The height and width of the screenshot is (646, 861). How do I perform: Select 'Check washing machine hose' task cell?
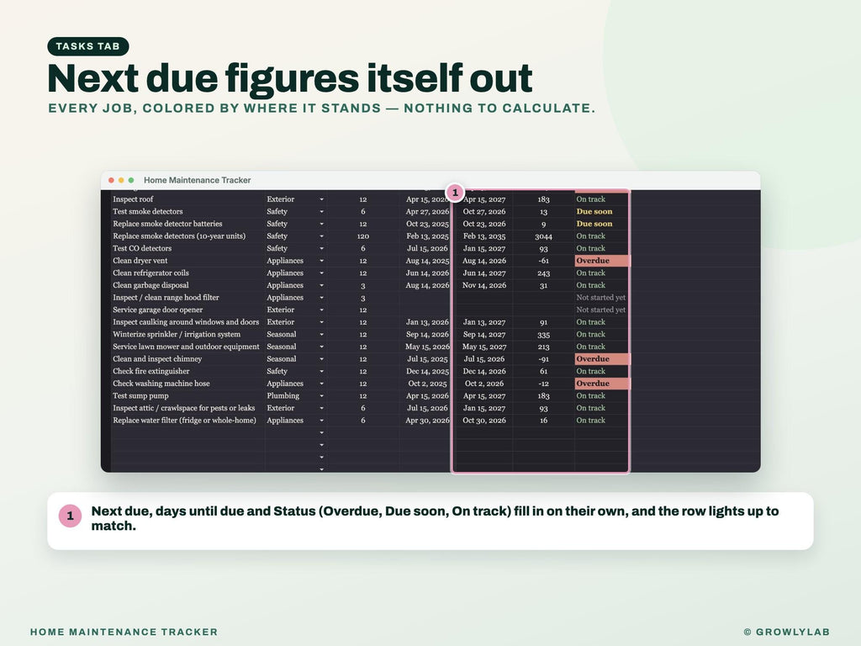[188, 384]
